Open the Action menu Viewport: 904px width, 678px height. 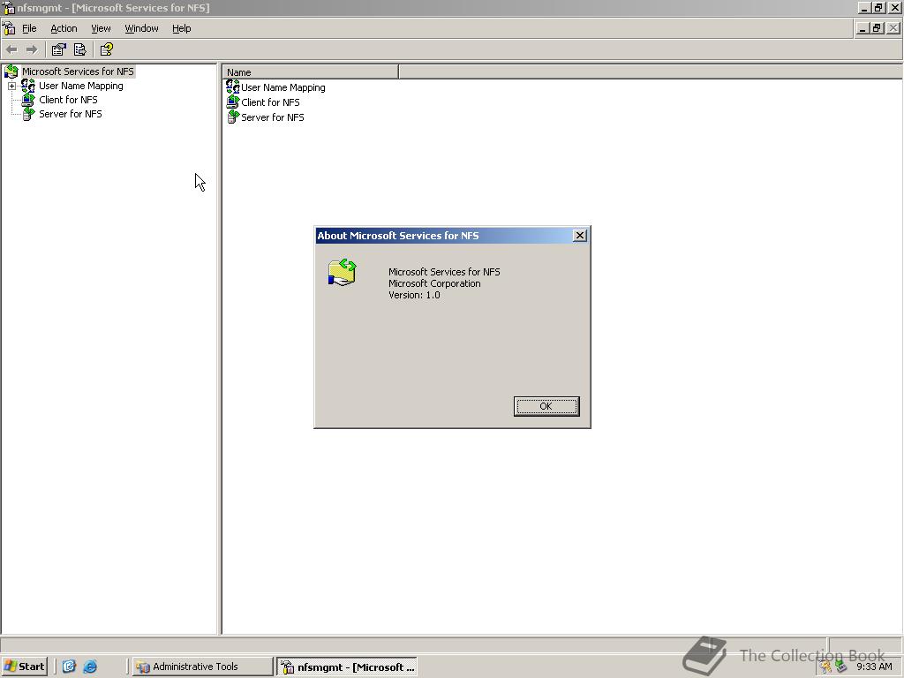pyautogui.click(x=64, y=28)
